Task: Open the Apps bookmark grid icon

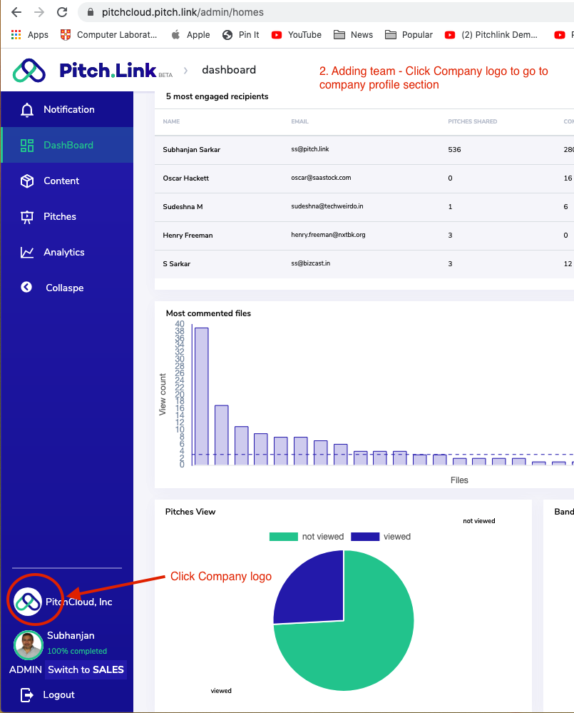Action: [16, 34]
